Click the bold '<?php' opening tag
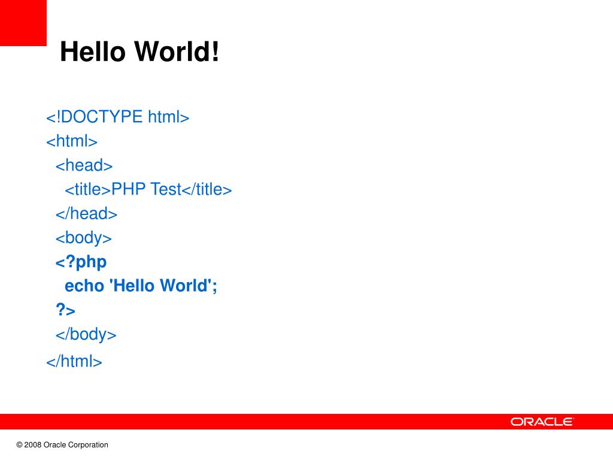 (x=81, y=262)
